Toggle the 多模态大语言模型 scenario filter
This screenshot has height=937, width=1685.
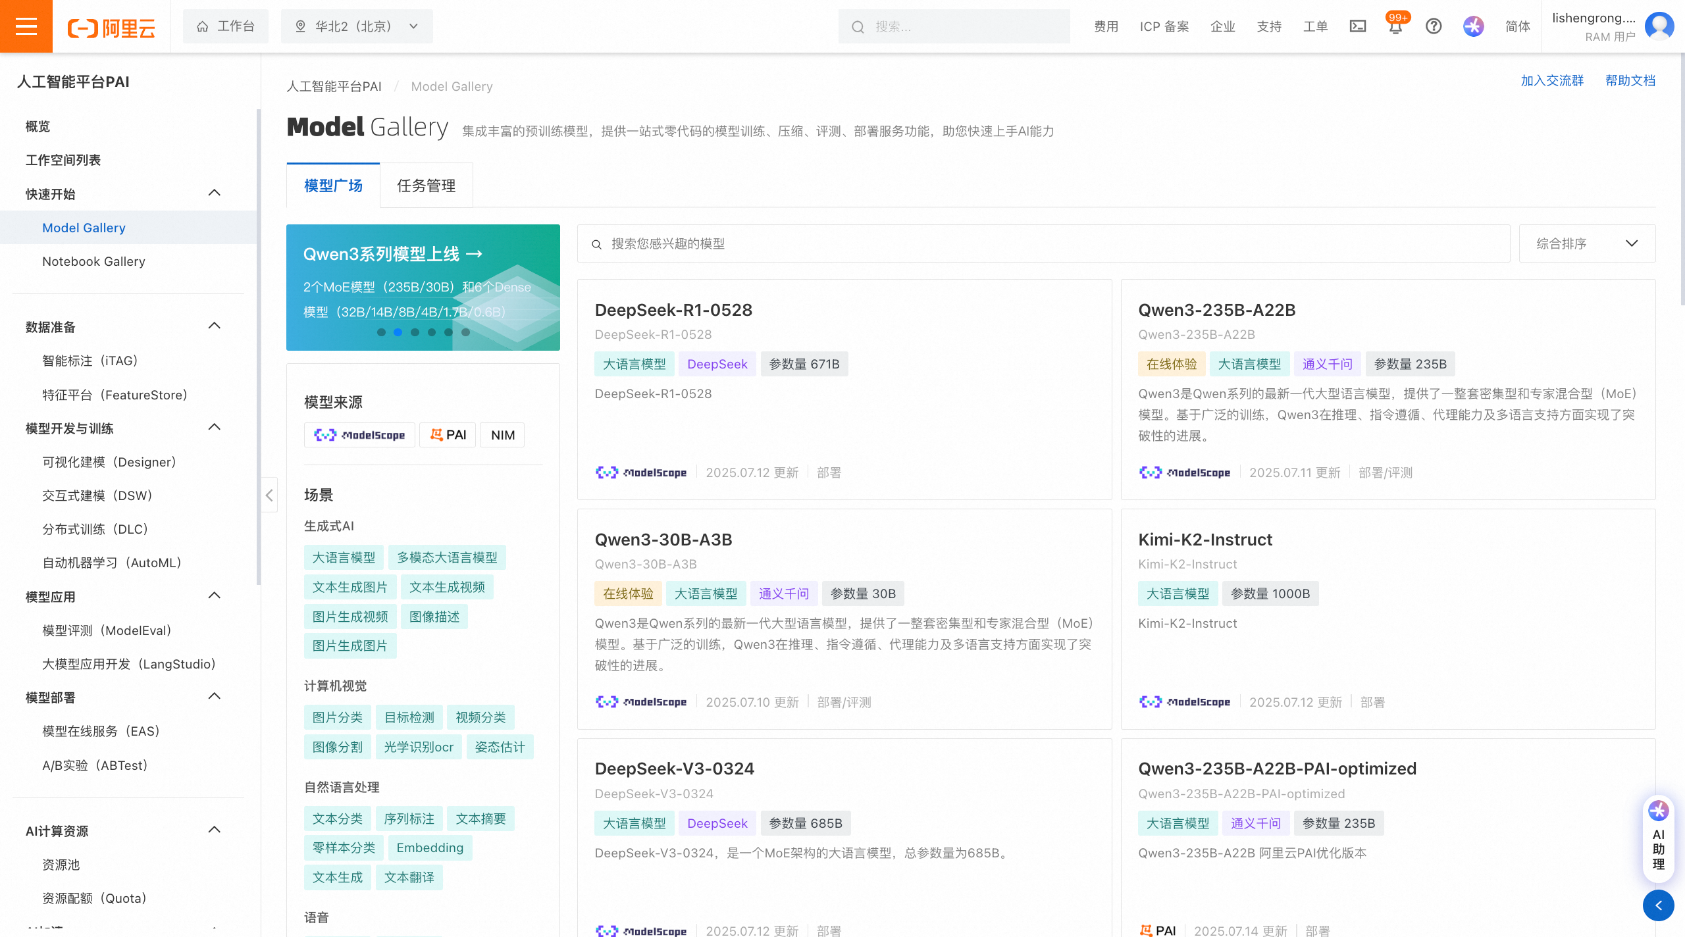pos(447,557)
